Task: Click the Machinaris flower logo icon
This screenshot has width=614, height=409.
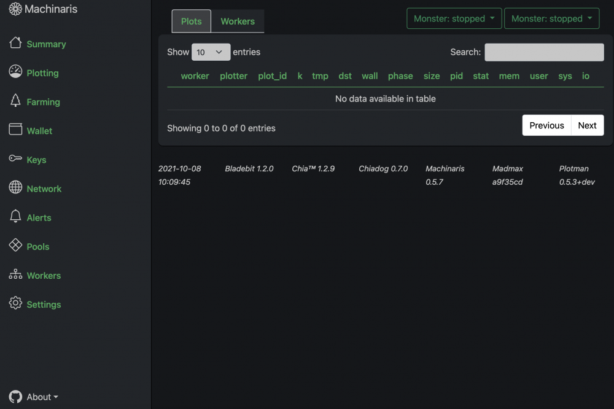Action: (15, 9)
